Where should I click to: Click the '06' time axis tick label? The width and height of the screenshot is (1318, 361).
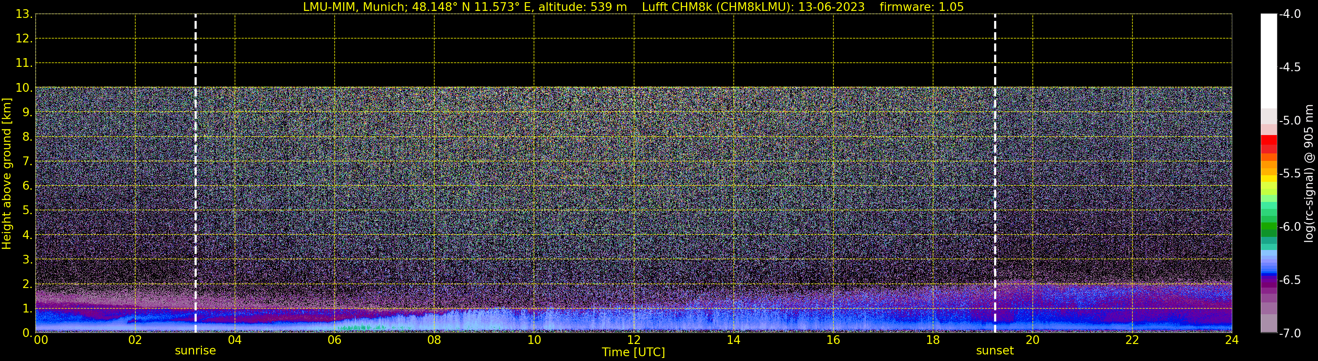click(x=334, y=340)
